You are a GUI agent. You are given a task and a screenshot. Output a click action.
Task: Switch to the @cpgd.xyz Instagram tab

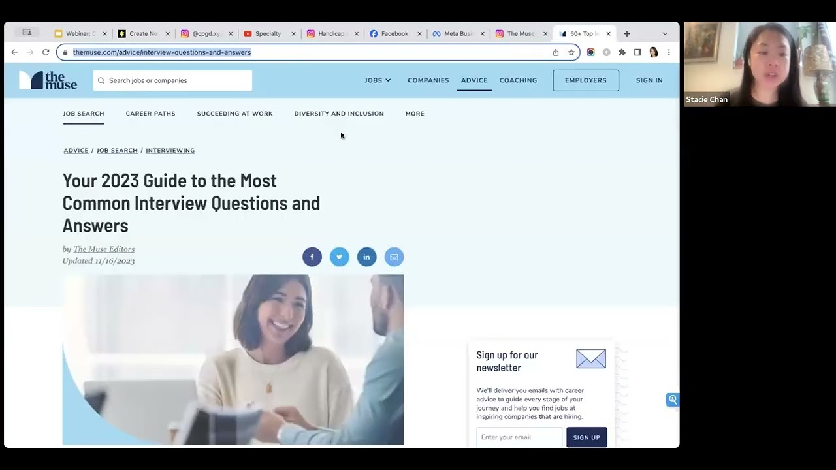[206, 34]
